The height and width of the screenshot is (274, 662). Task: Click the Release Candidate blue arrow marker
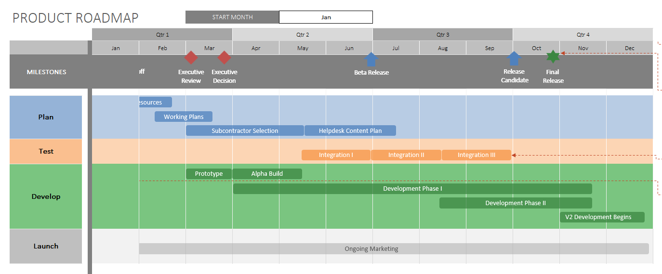(514, 58)
